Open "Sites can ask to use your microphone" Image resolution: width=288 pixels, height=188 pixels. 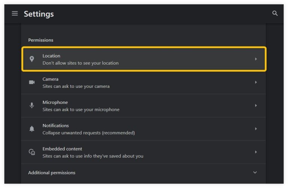click(x=81, y=110)
